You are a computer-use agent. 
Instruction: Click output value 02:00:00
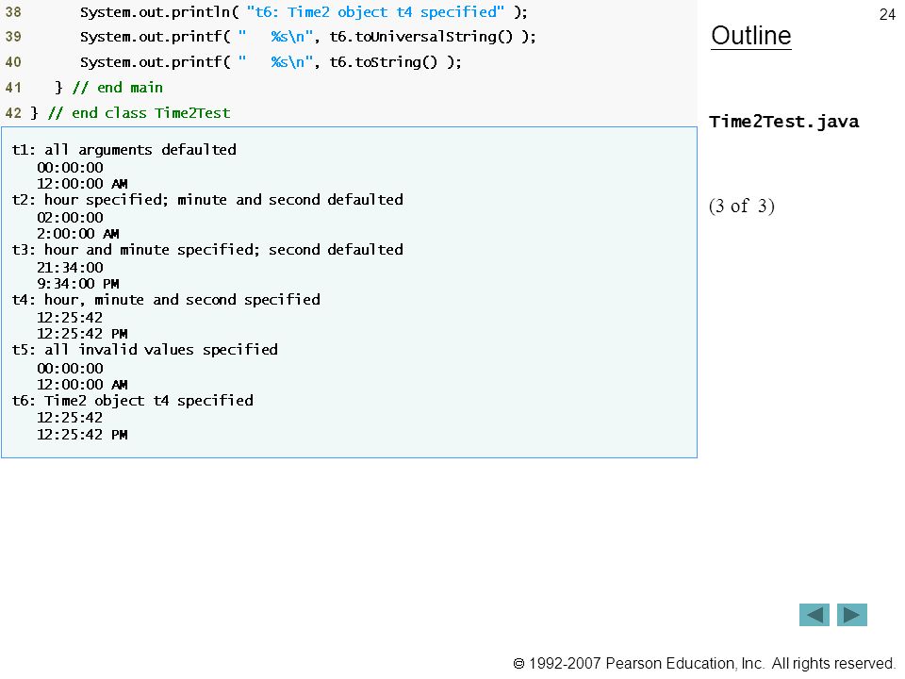click(x=70, y=218)
